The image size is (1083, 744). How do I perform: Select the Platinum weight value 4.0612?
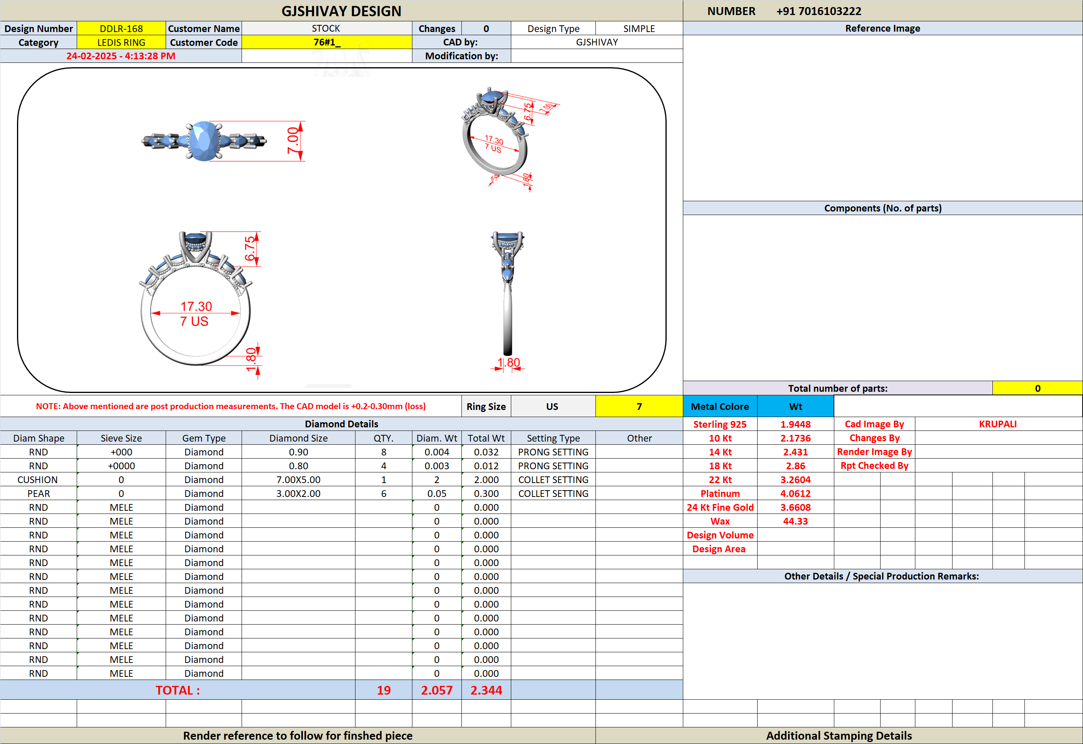[x=796, y=494]
